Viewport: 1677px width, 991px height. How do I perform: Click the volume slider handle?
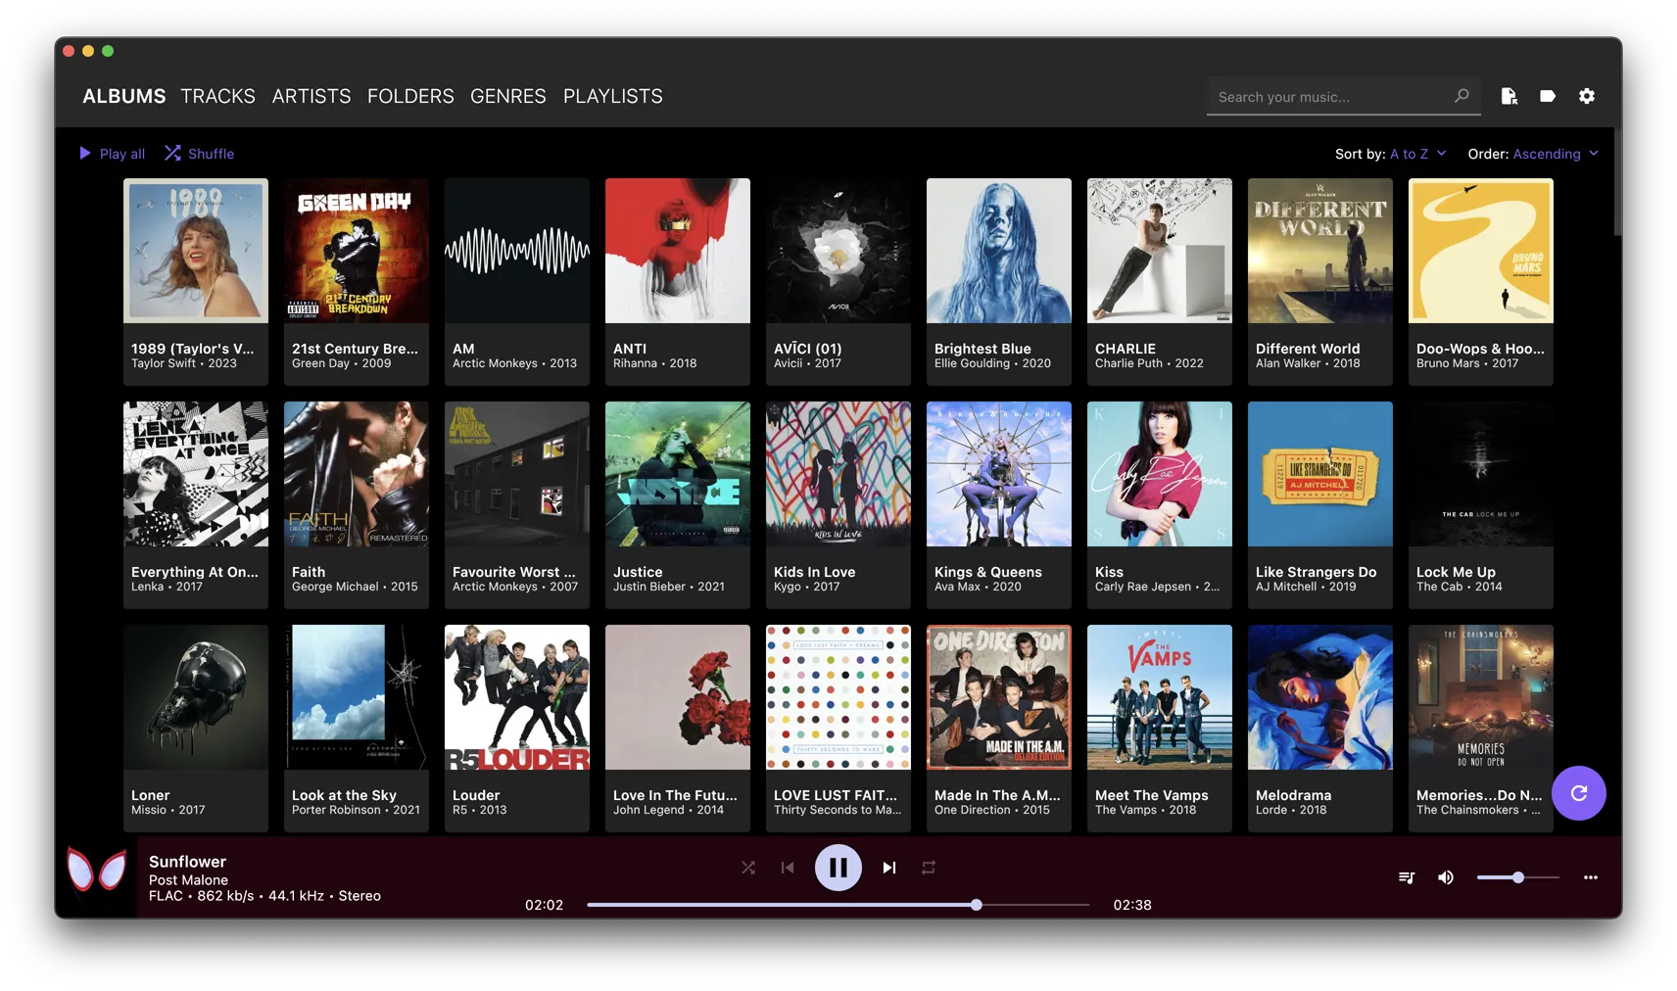[1517, 877]
